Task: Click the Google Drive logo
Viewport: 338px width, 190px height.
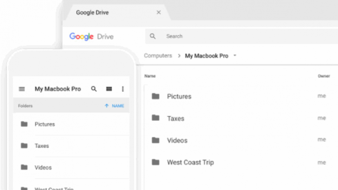Action: pos(91,36)
